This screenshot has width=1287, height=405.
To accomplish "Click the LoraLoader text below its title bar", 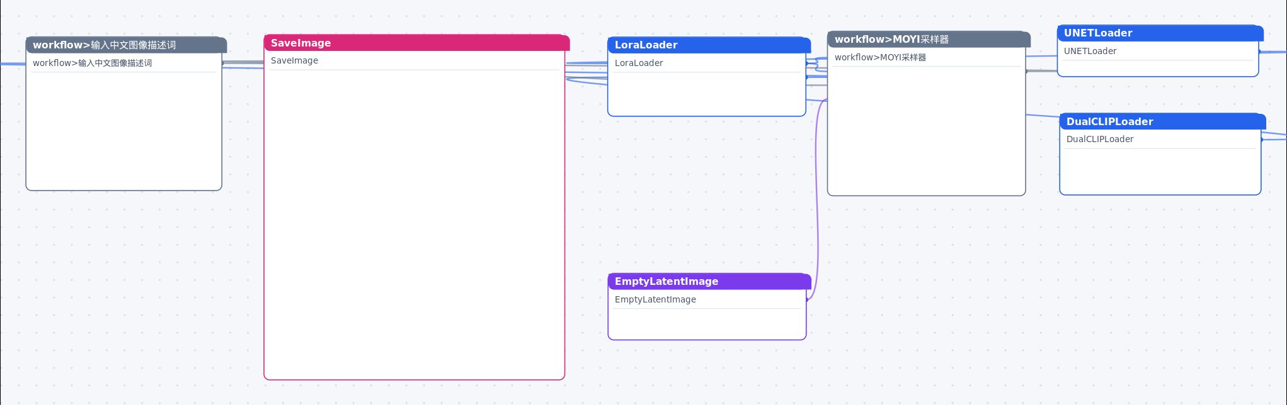I will 639,63.
